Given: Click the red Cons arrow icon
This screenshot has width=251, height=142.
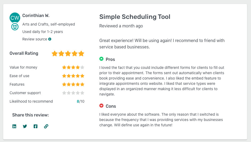Looking at the screenshot, I should coord(101,106).
